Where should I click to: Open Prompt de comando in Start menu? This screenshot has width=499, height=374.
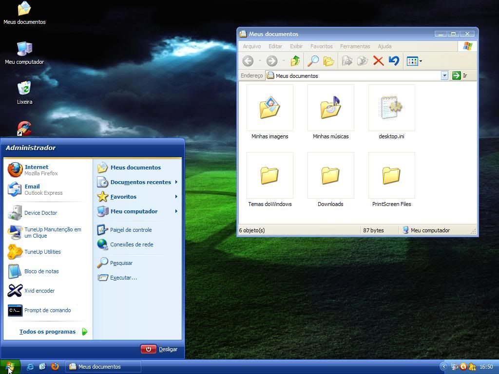coord(47,310)
